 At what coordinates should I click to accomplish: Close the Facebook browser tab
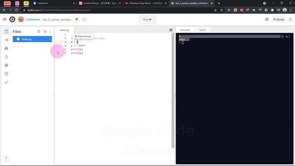click(74, 3)
